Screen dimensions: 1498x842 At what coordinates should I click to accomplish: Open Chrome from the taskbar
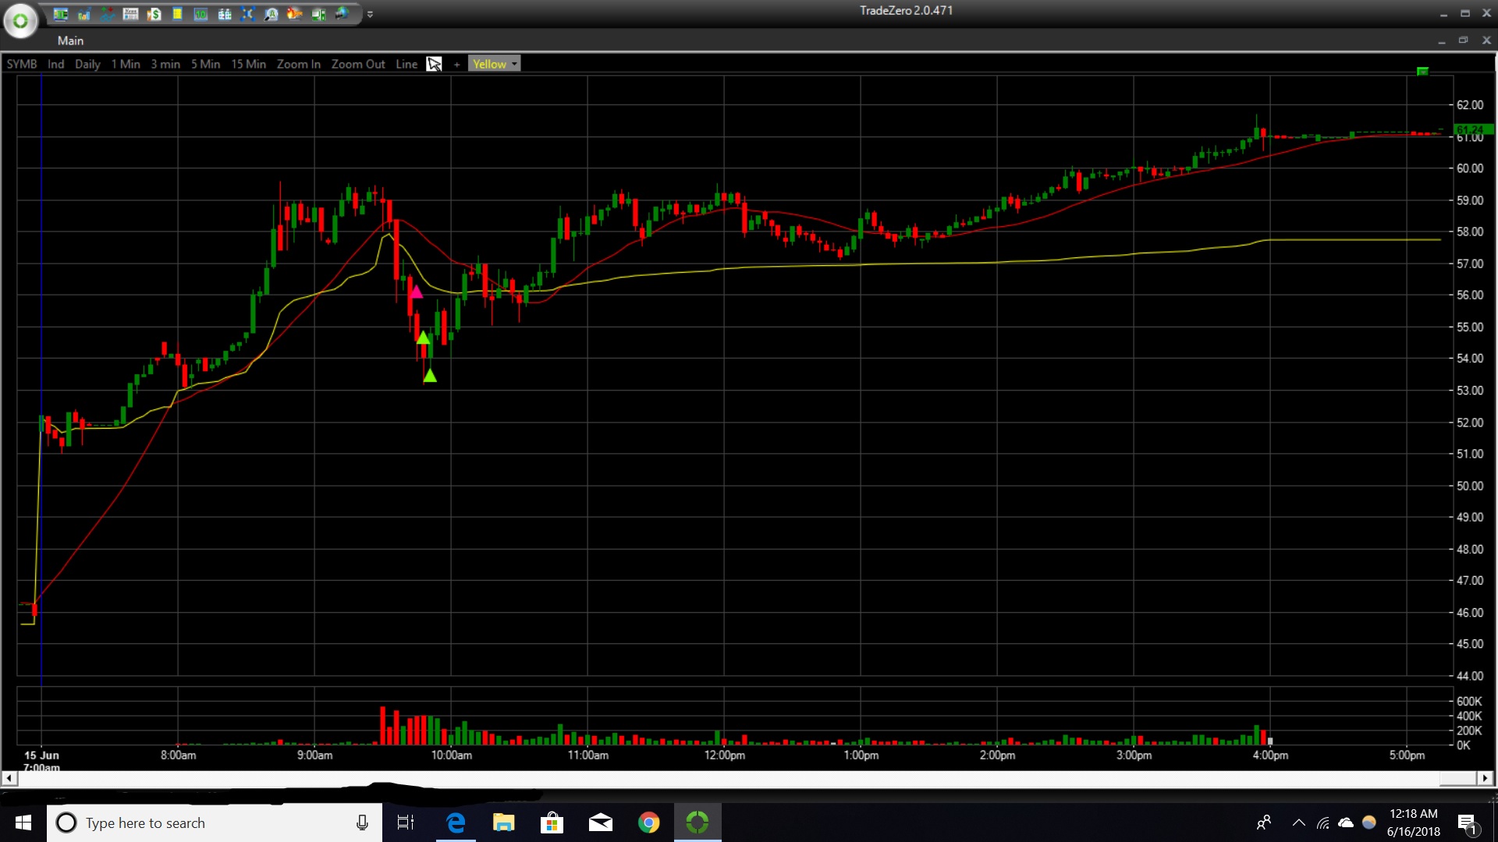click(648, 823)
